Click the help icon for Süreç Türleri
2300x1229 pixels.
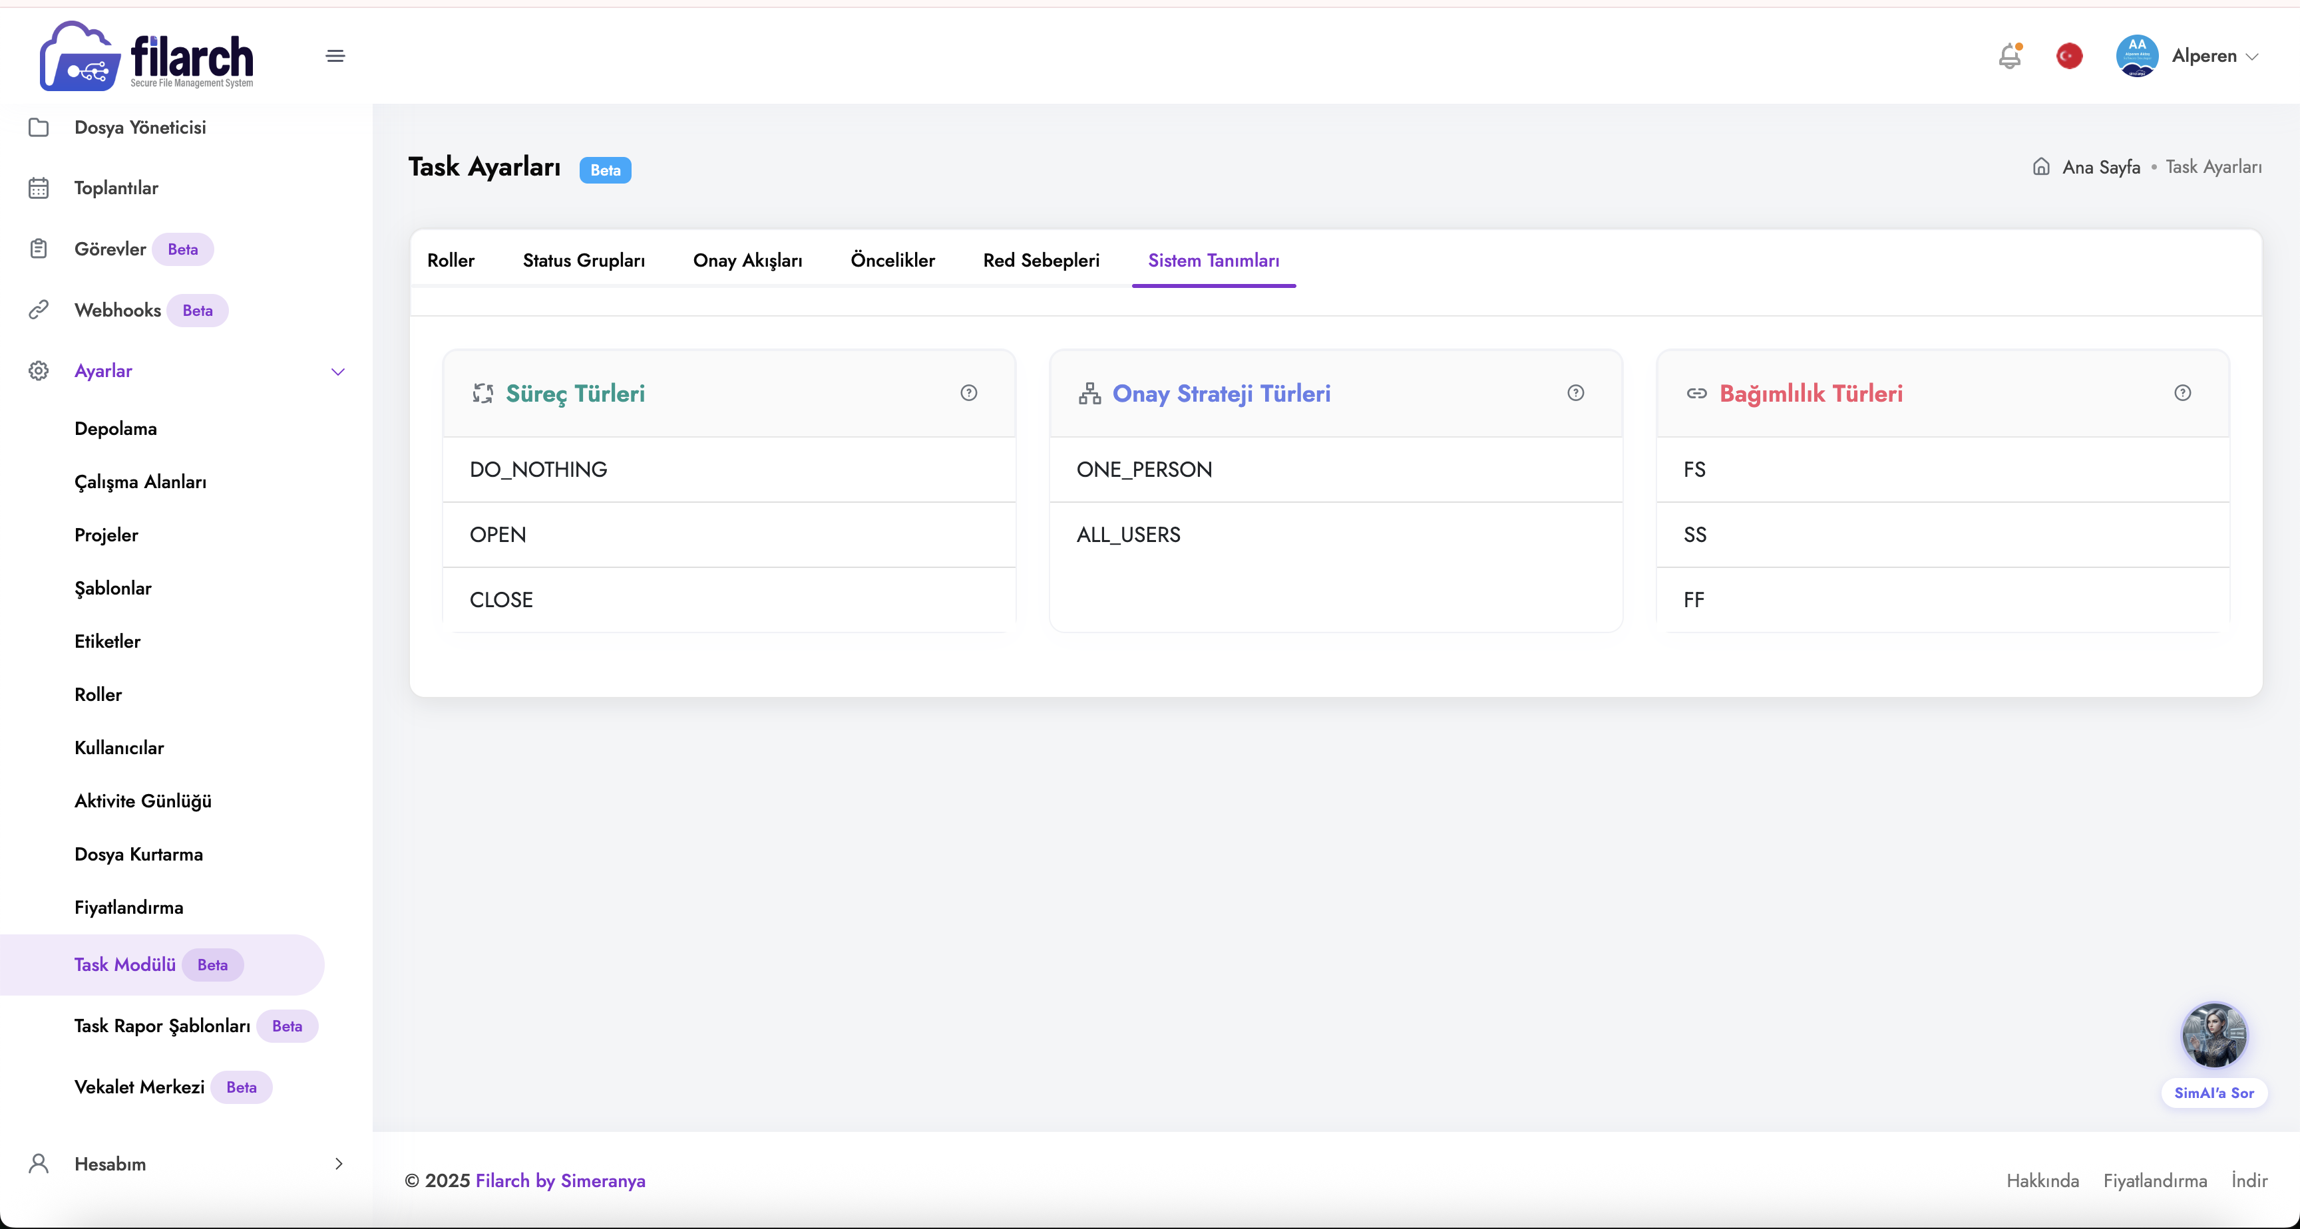[x=969, y=393]
